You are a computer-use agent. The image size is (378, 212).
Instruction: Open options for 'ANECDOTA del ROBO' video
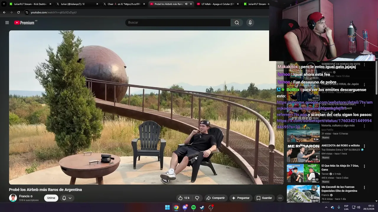coord(364,146)
